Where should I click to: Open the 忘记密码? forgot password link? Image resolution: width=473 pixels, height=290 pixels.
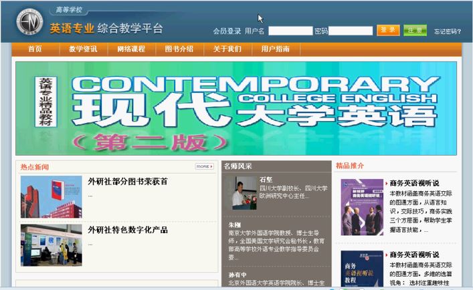pos(448,31)
